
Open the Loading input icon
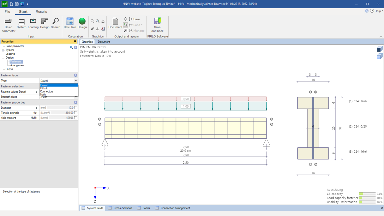click(33, 23)
